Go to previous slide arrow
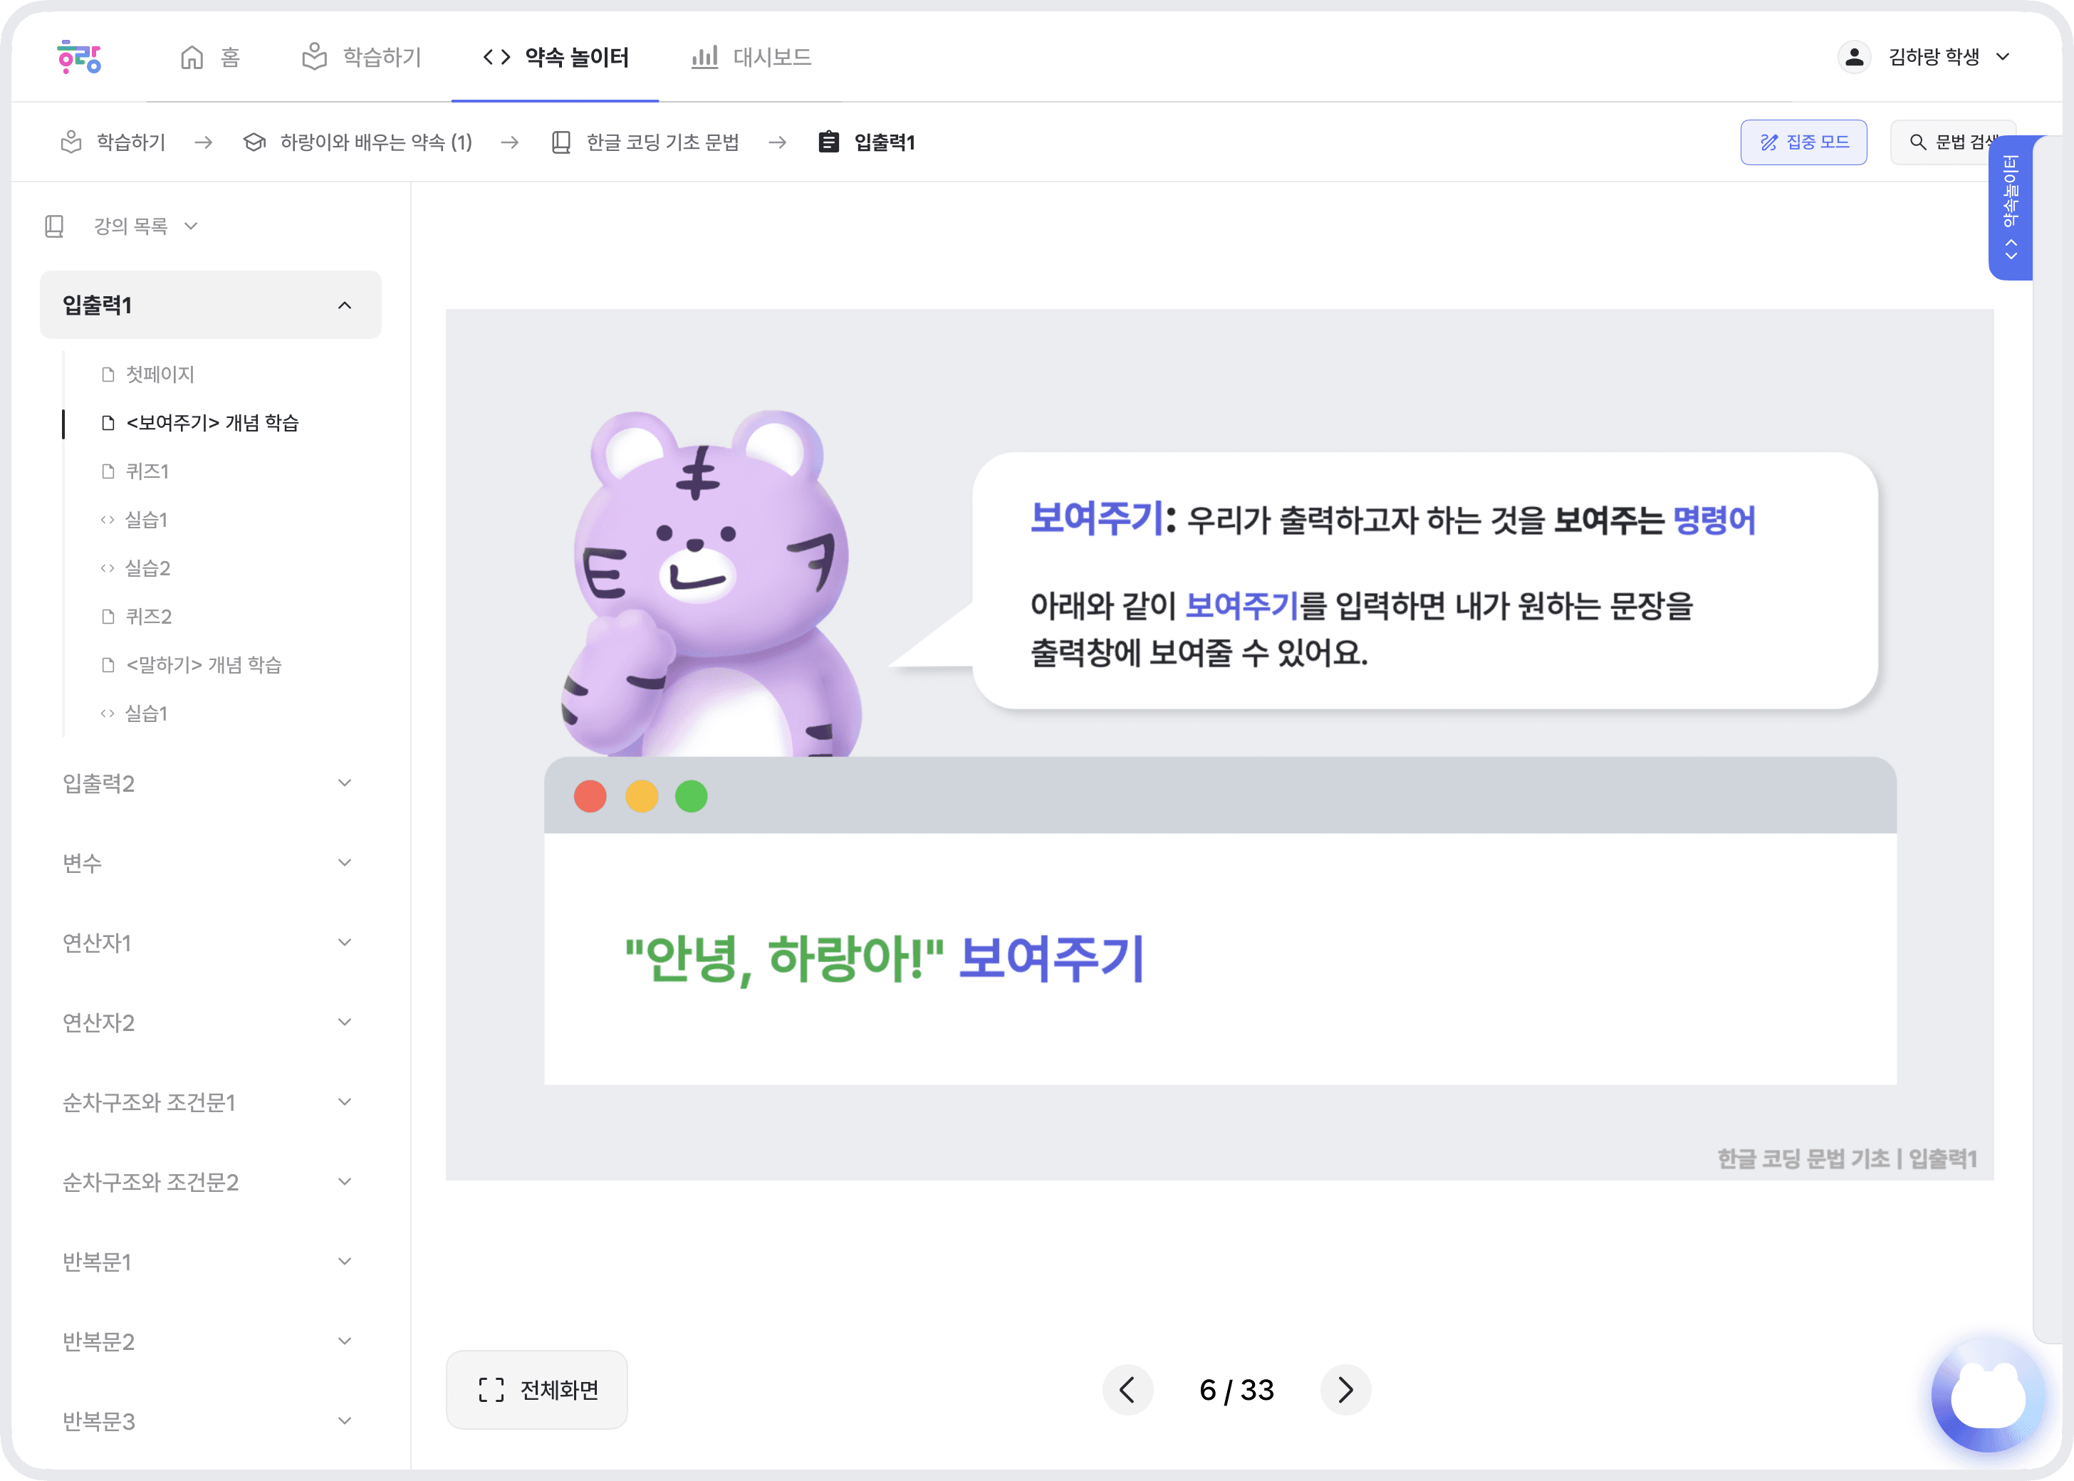This screenshot has height=1481, width=2074. click(1127, 1390)
